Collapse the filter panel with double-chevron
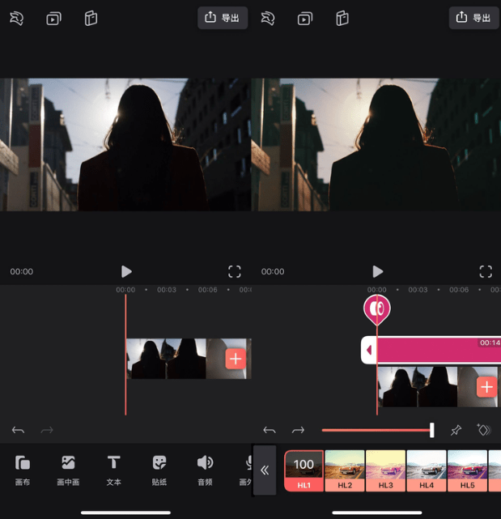The height and width of the screenshot is (519, 501). coord(265,470)
